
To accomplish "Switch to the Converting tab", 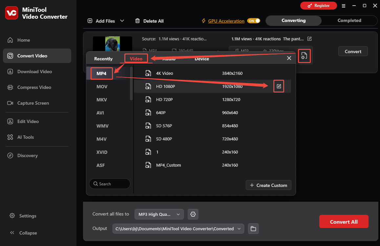I will [x=293, y=21].
